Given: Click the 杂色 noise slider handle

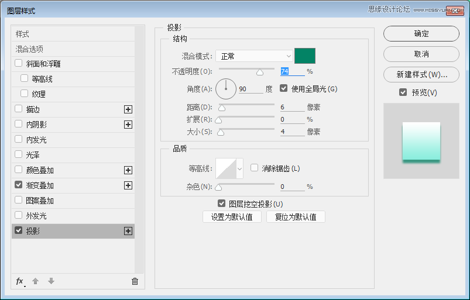Looking at the screenshot, I should [x=218, y=187].
